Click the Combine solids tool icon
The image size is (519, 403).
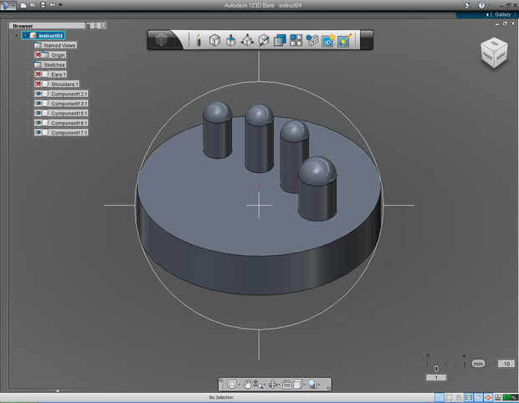pos(280,39)
